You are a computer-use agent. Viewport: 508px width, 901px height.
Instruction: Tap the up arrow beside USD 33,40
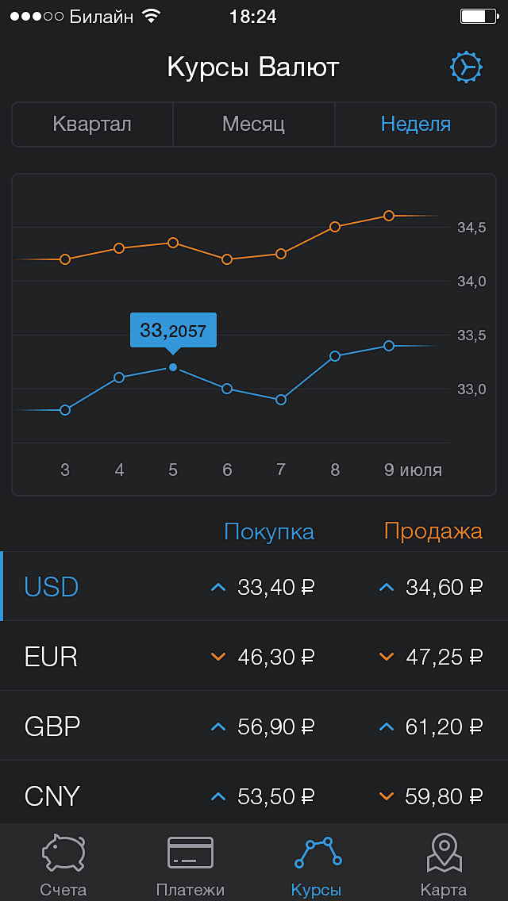tap(218, 587)
